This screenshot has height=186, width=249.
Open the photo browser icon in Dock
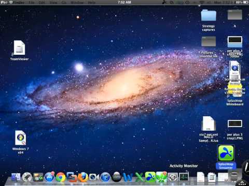pyautogui.click(x=38, y=177)
